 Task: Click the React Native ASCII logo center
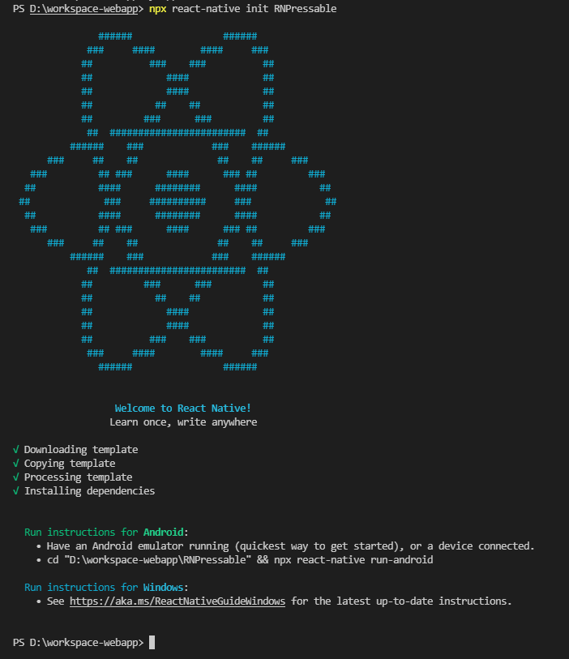point(178,201)
